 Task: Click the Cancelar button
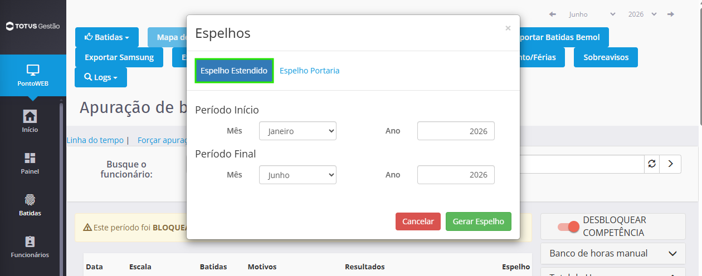click(x=418, y=221)
